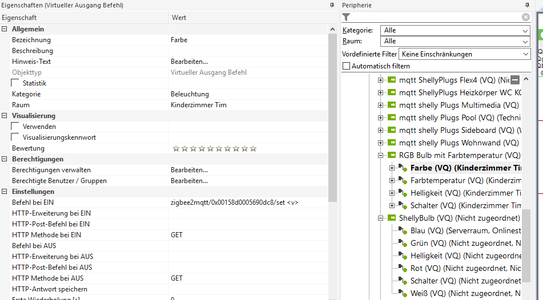Click Bearbeiten for Berechtigungen verwalten

tap(189, 170)
